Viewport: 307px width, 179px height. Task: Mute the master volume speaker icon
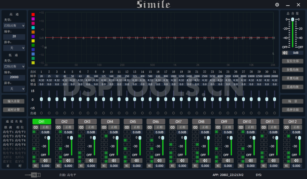(x=285, y=53)
